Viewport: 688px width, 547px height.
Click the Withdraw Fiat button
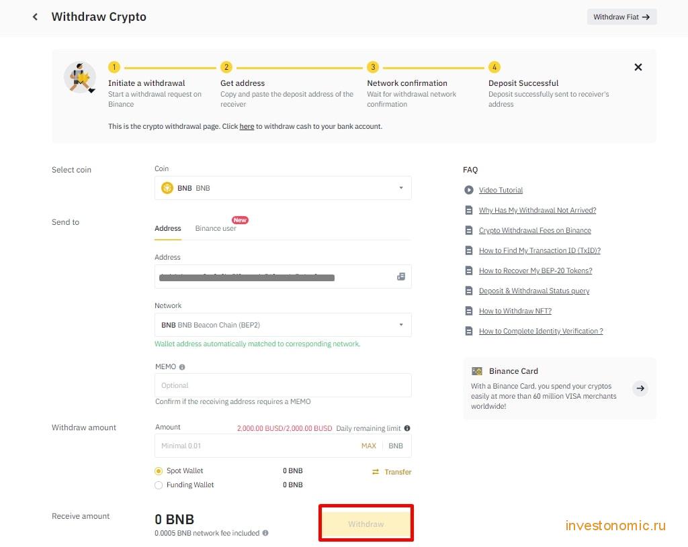point(621,17)
